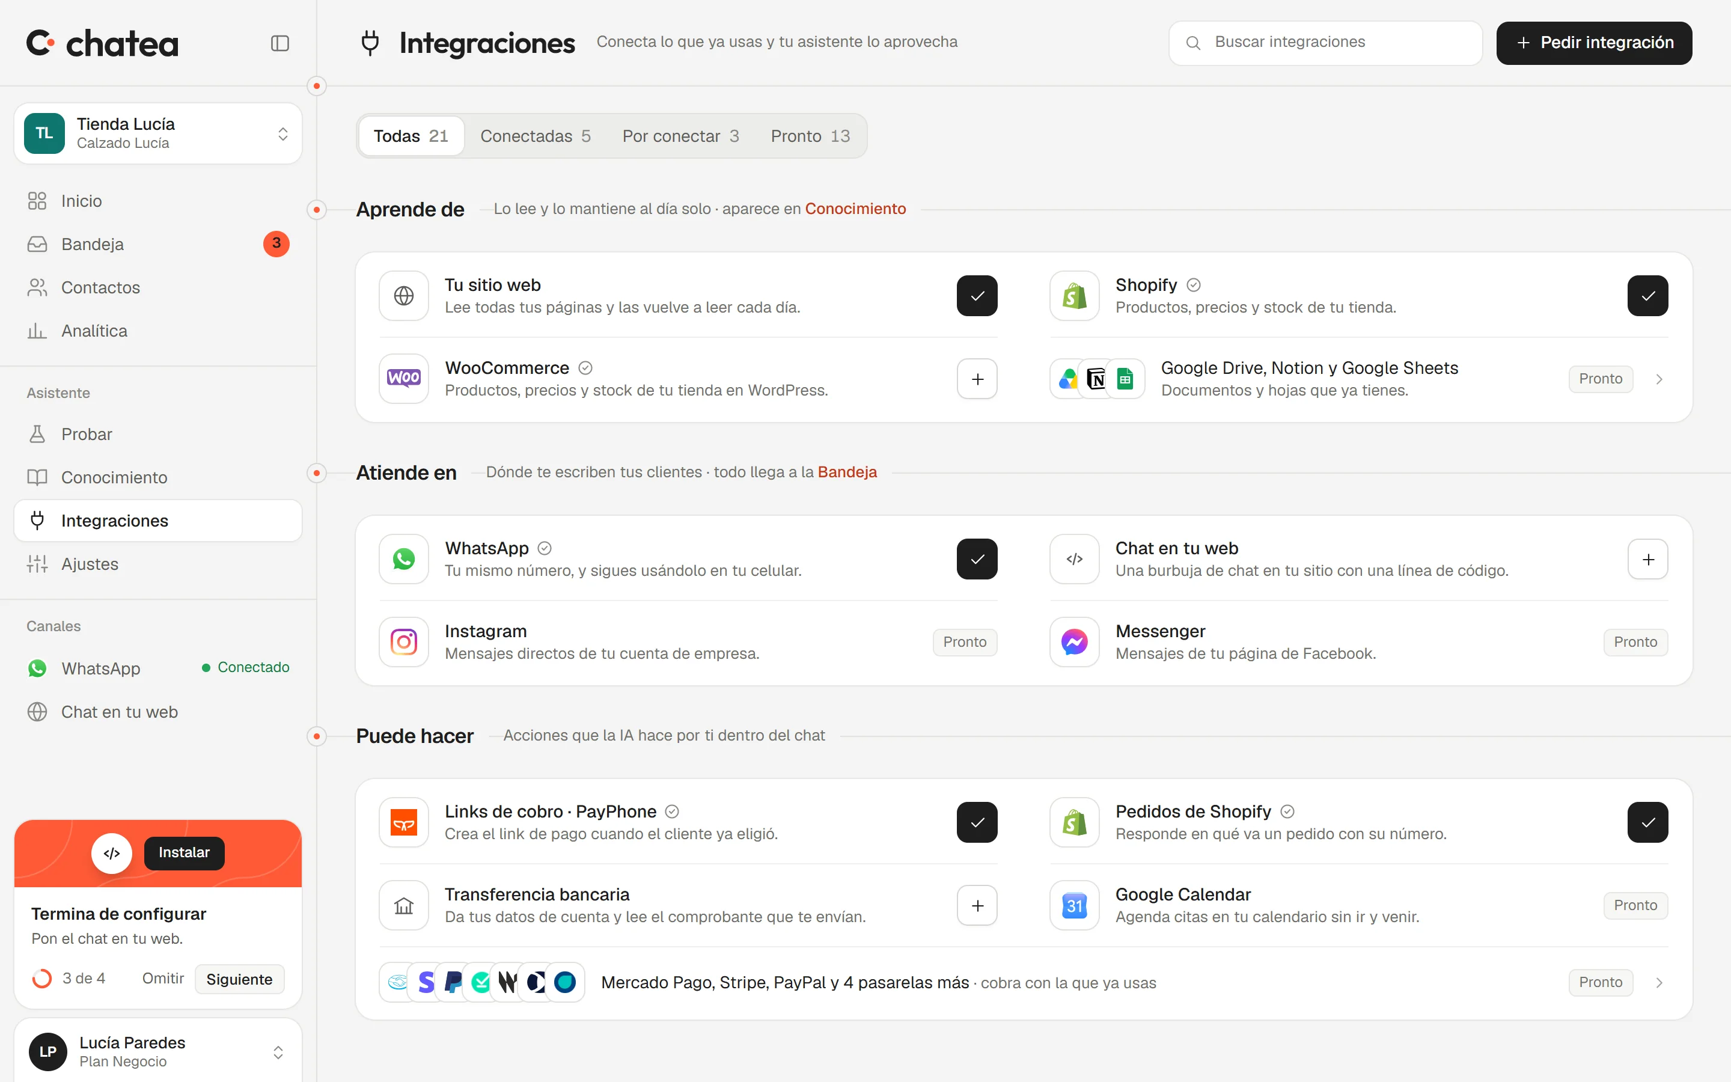1731x1082 pixels.
Task: Click the setup progress ring icon
Action: coord(41,978)
